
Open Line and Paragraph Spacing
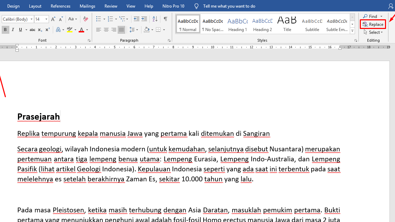pos(132,30)
